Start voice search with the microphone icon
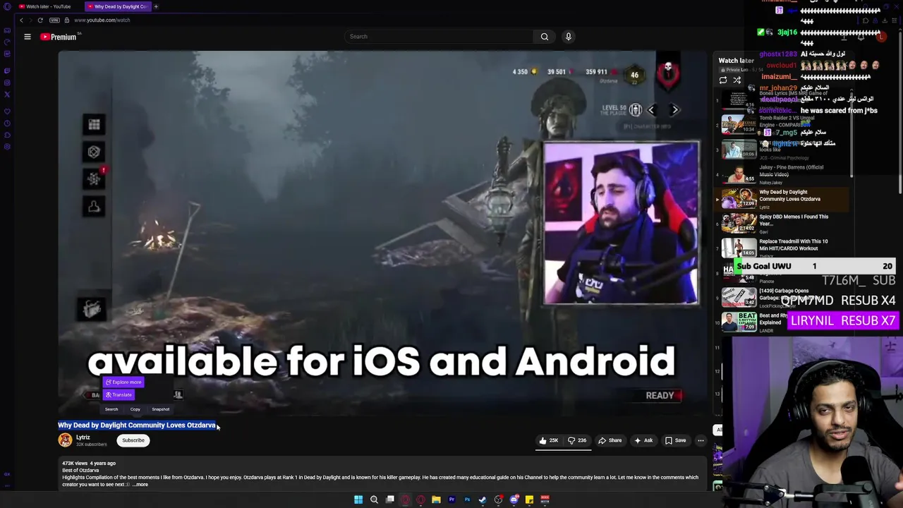The width and height of the screenshot is (903, 508). coord(568,37)
